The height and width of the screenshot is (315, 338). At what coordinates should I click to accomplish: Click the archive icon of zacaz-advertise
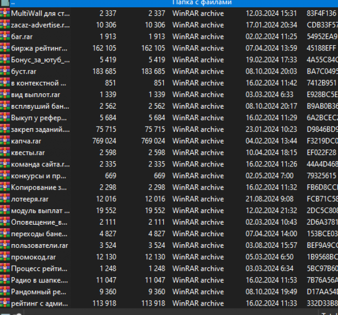point(5,25)
